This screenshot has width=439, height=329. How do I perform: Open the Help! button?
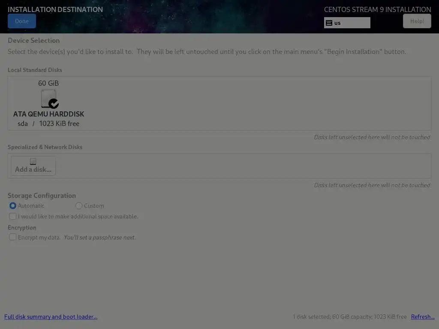coord(417,21)
